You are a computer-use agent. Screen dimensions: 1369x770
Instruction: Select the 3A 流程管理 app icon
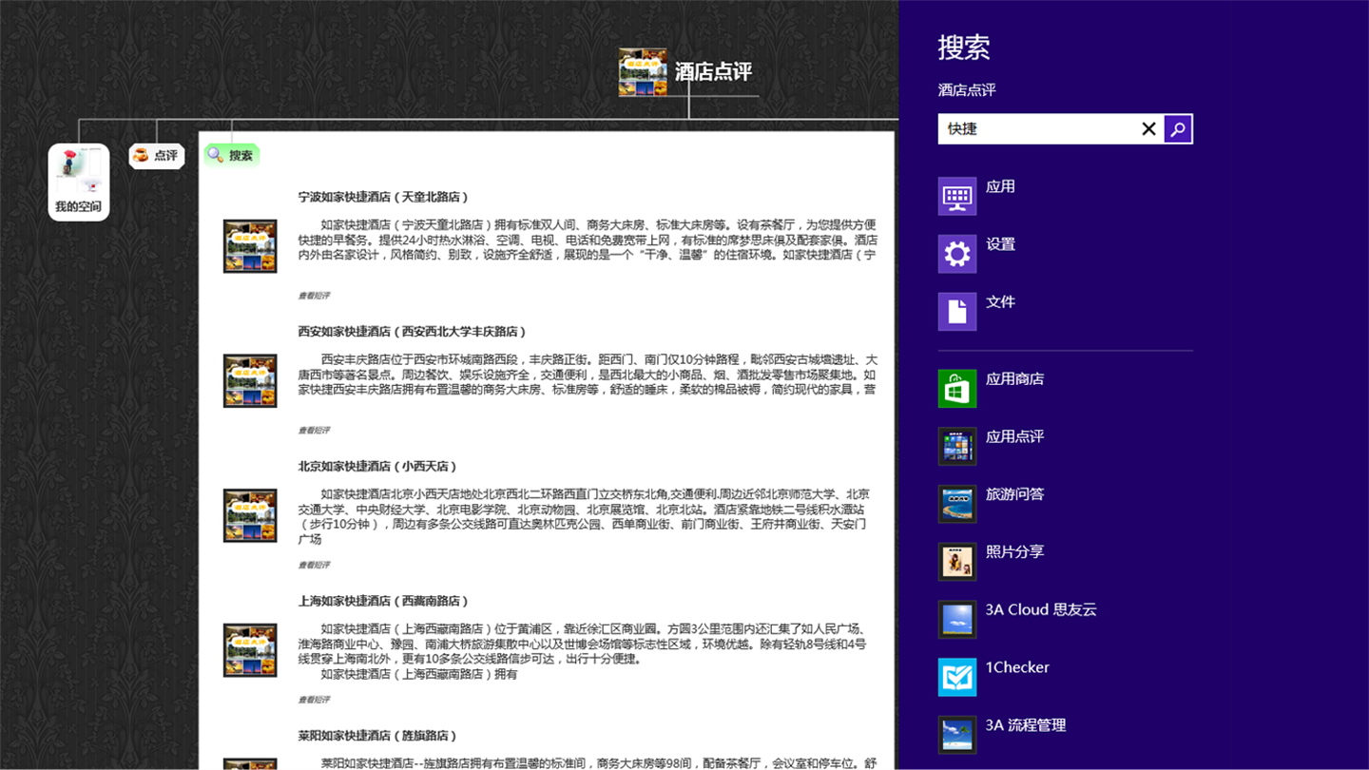pyautogui.click(x=957, y=735)
